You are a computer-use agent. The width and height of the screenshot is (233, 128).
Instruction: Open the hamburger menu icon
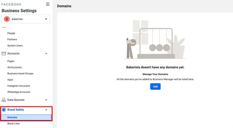tap(47, 4)
